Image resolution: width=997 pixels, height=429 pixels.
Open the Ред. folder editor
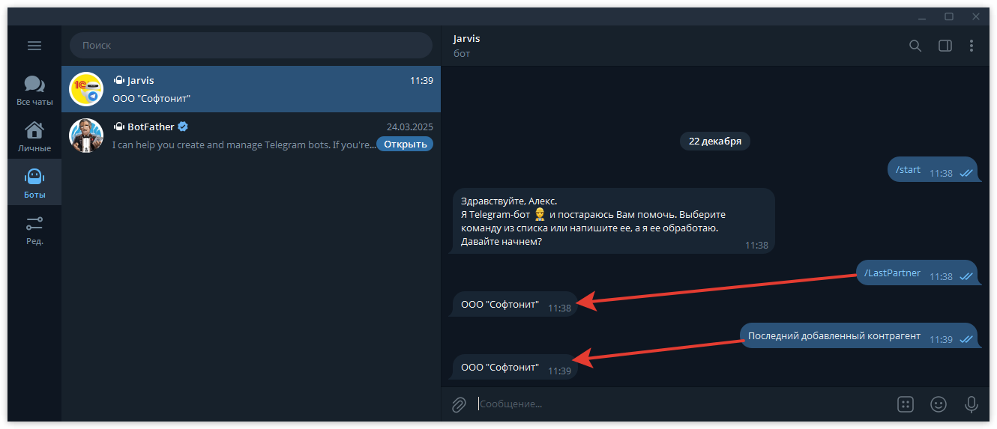point(34,229)
